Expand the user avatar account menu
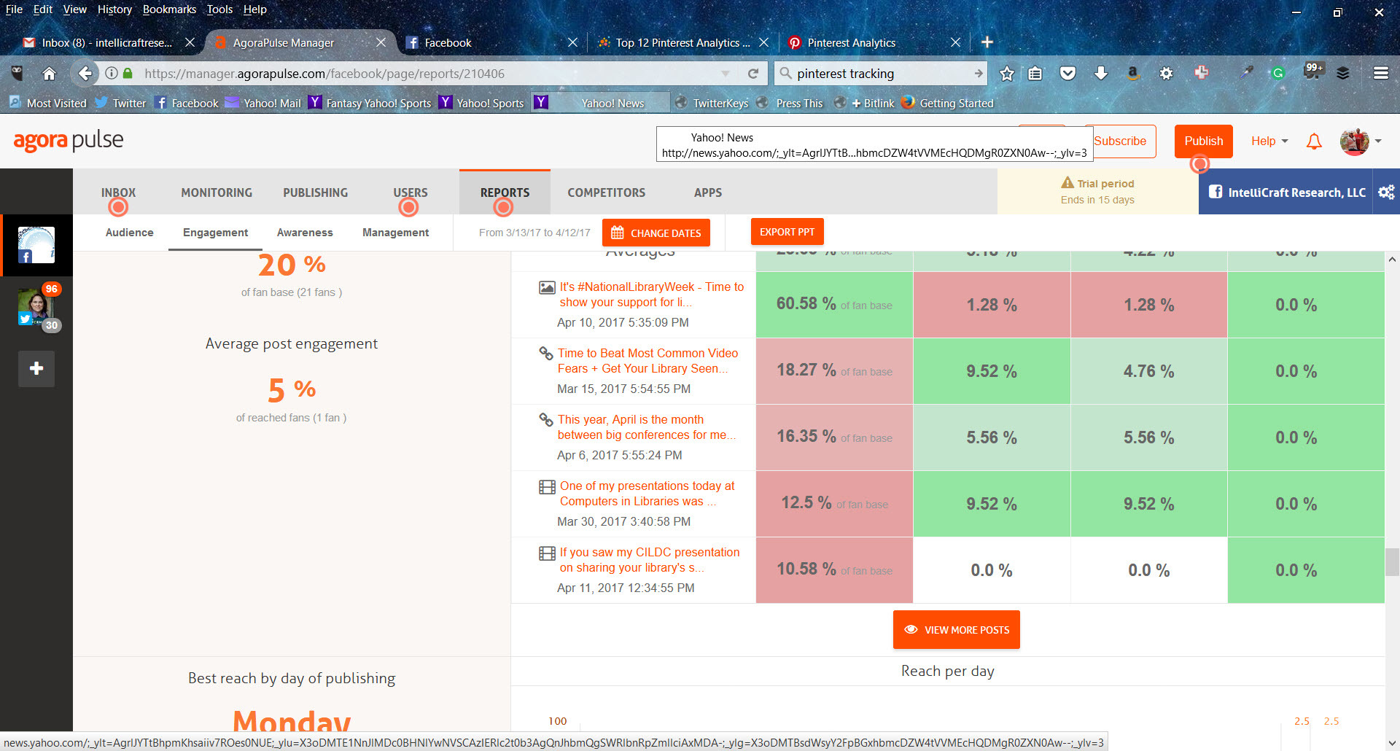 (x=1361, y=141)
